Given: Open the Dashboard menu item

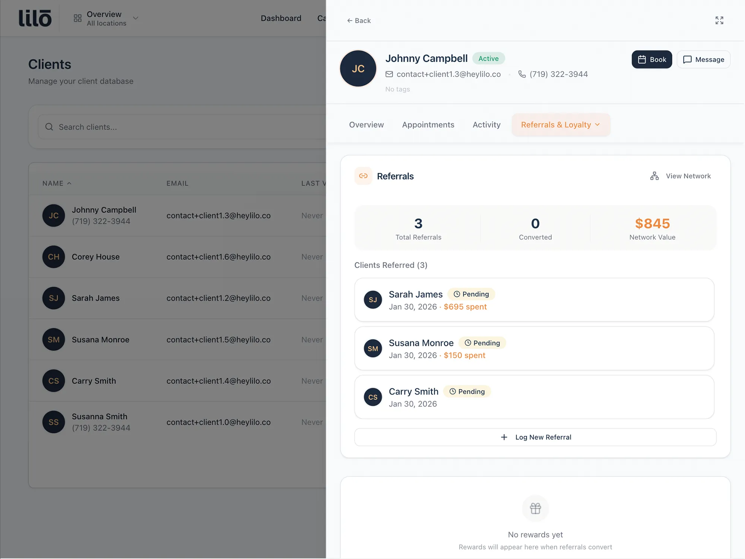Looking at the screenshot, I should tap(281, 18).
